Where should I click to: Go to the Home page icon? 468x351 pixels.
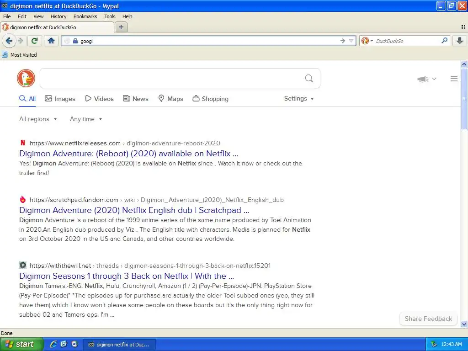pos(51,41)
